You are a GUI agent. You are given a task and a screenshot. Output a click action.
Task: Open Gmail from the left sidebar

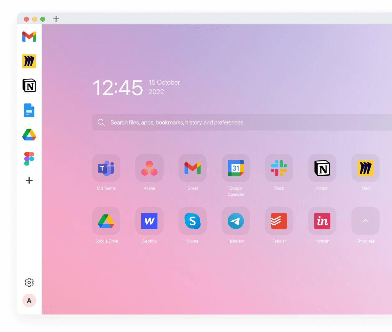(x=29, y=37)
